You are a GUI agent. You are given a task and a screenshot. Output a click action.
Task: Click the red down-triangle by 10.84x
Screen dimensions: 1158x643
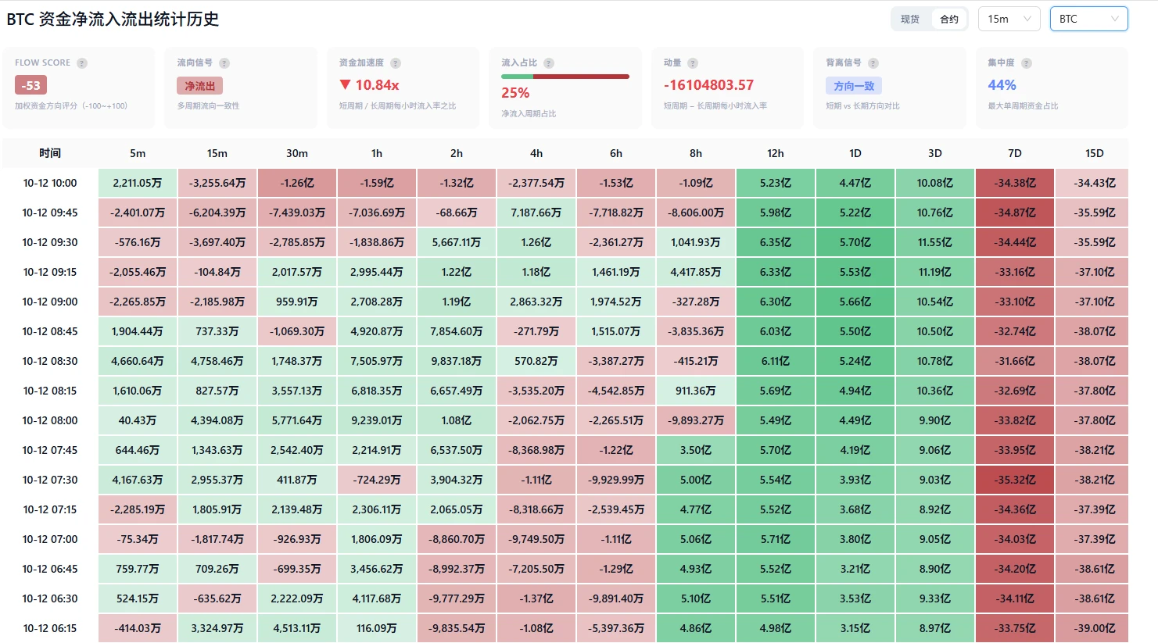click(345, 84)
